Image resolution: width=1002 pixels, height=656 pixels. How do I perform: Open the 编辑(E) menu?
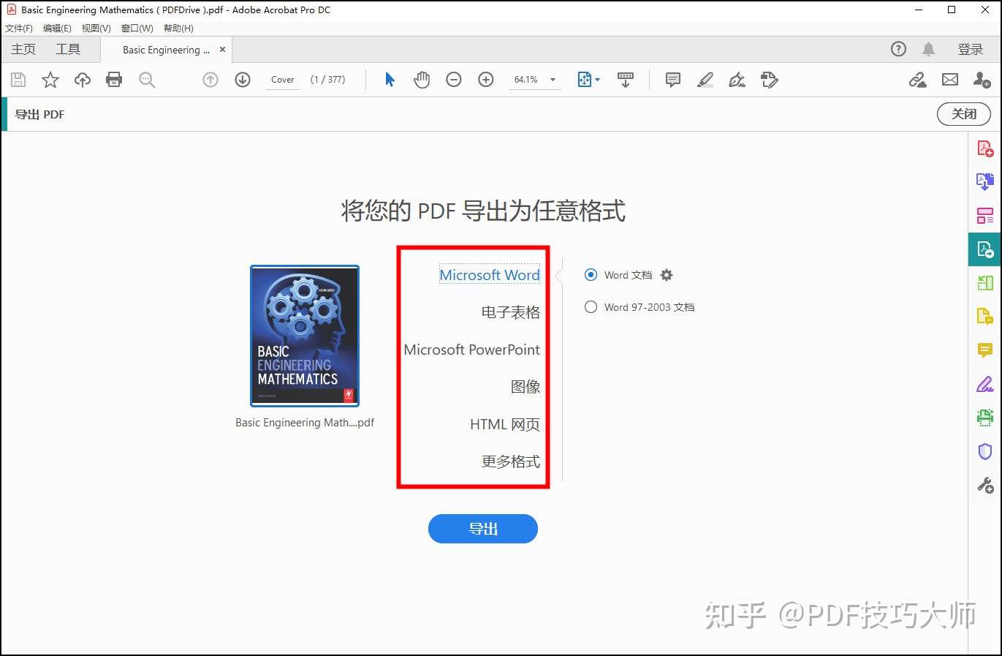click(x=57, y=28)
